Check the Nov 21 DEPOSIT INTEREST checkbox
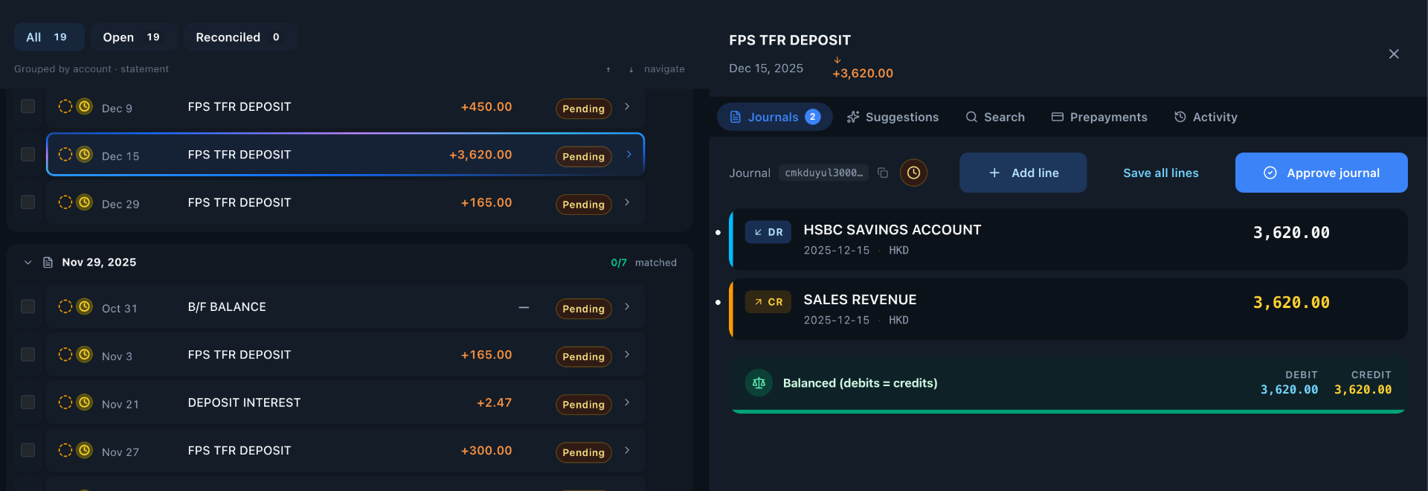This screenshot has width=1428, height=491. (x=28, y=402)
